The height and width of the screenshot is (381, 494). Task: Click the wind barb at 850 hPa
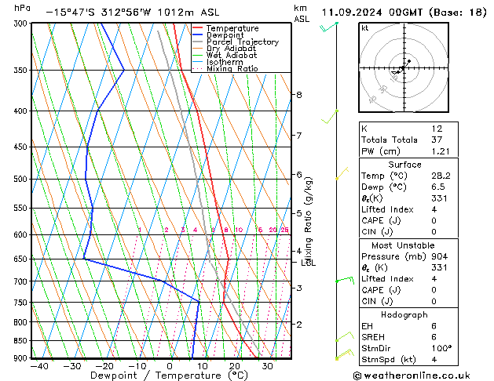(x=345, y=336)
